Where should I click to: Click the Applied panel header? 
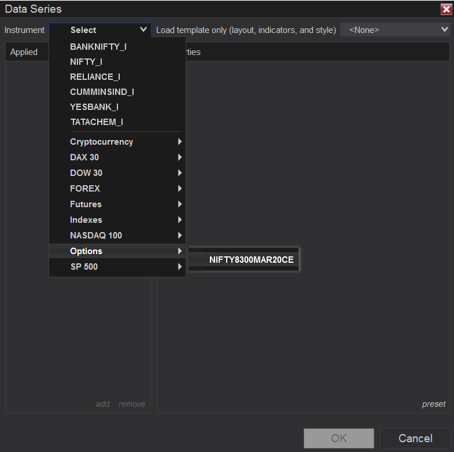24,52
